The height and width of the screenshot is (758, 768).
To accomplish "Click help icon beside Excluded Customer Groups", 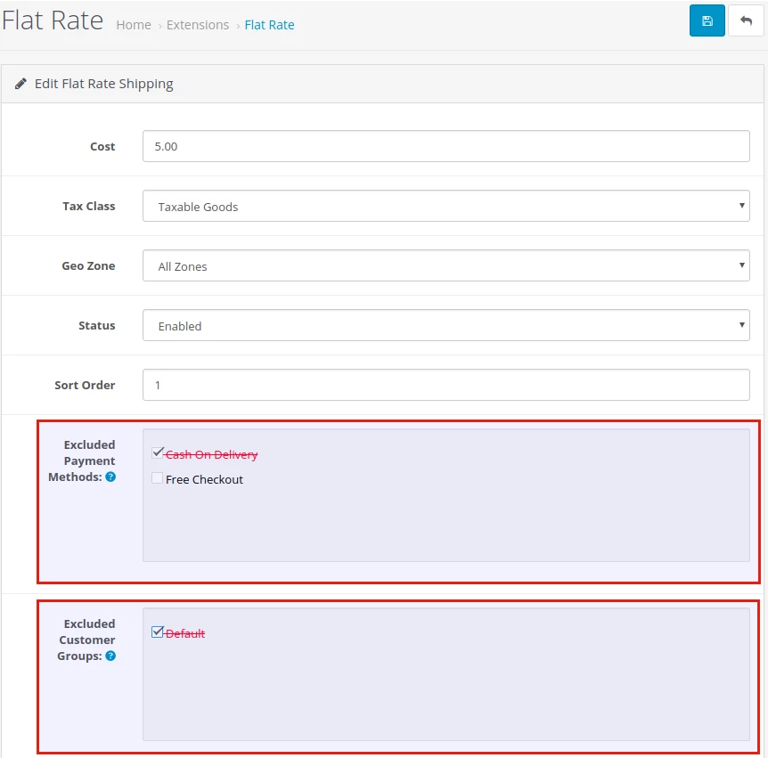I will [110, 656].
